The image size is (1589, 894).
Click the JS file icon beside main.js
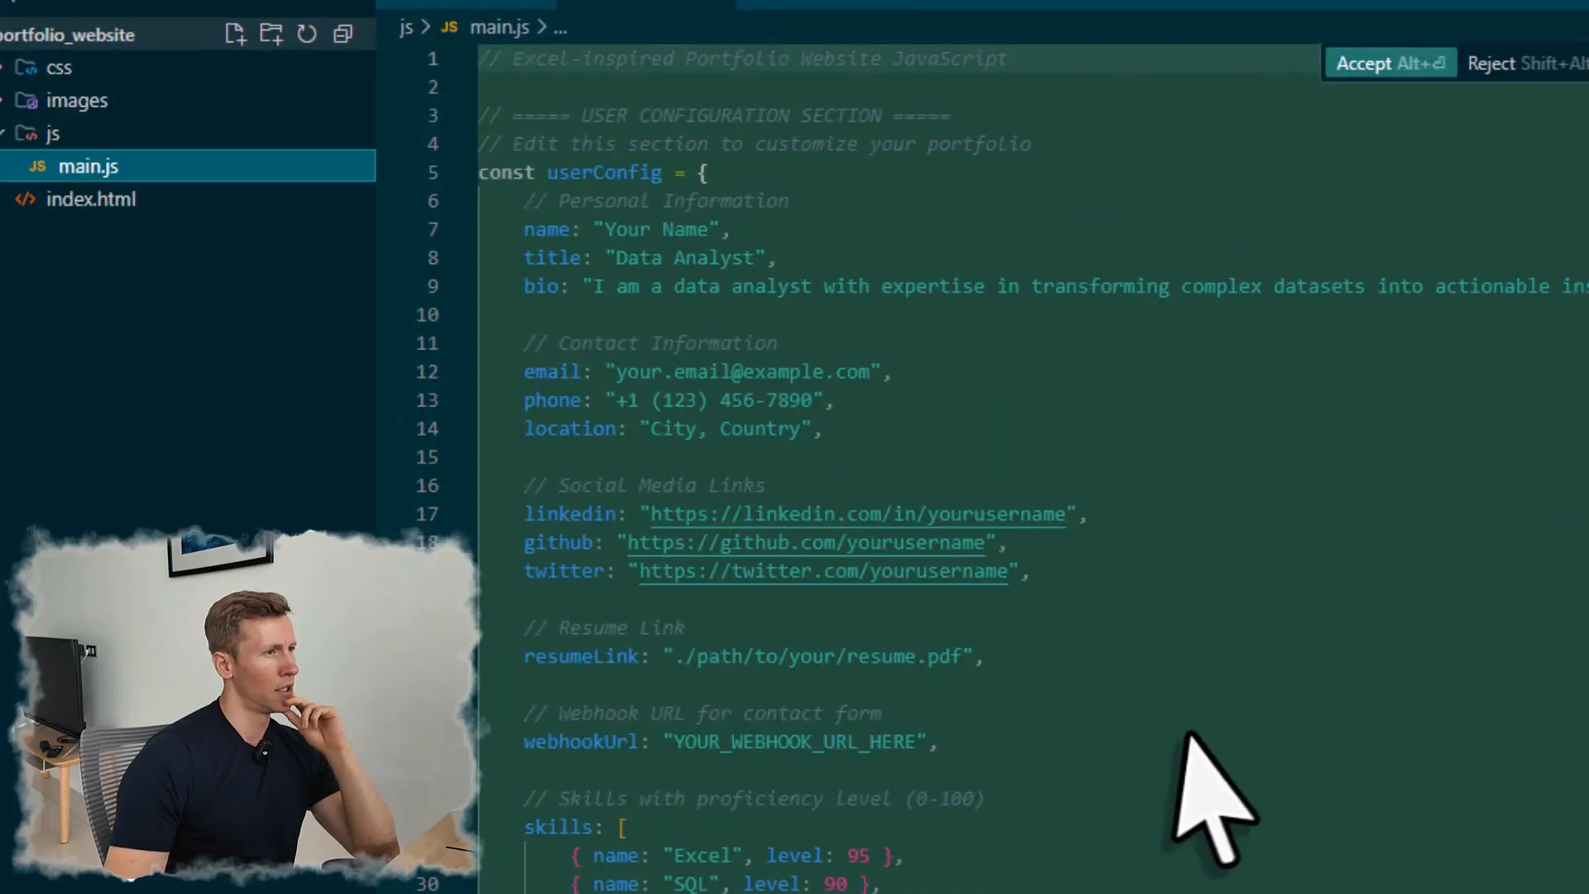click(x=36, y=166)
